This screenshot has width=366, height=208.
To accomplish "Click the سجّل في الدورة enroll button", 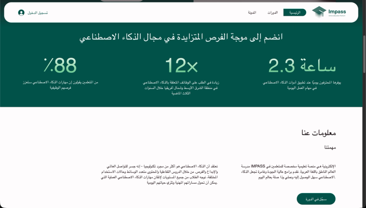I will pyautogui.click(x=316, y=199).
